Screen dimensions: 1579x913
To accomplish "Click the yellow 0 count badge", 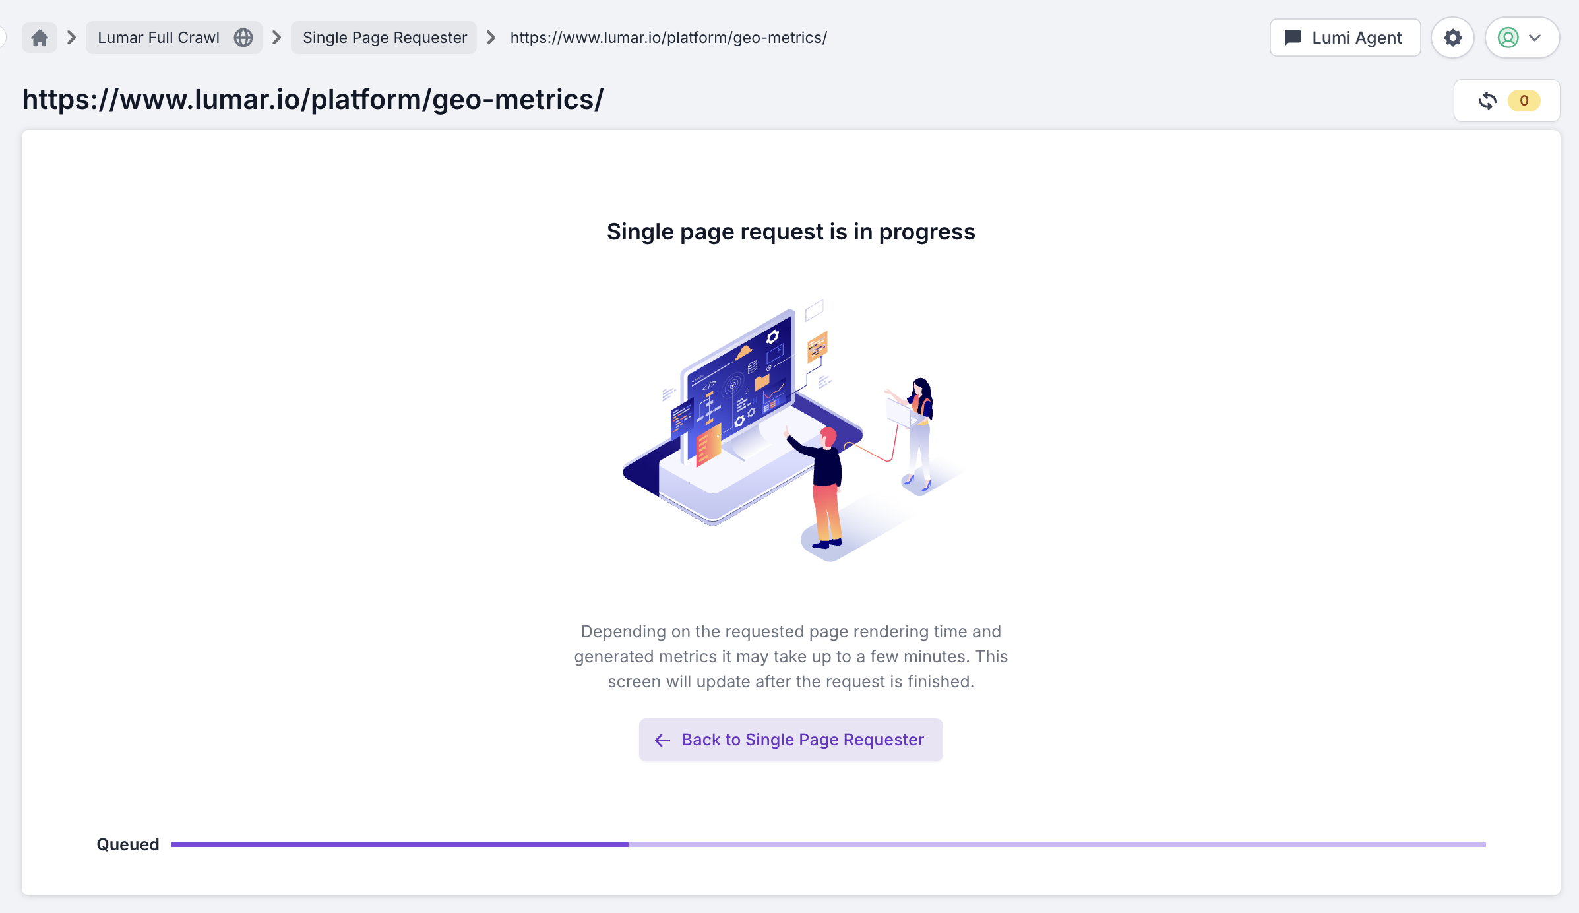I will click(1524, 100).
